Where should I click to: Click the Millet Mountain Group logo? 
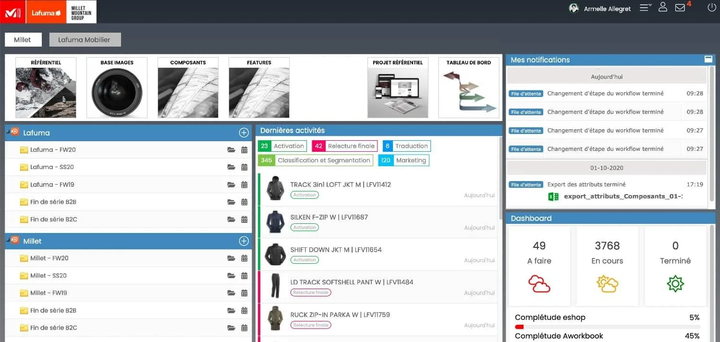point(81,12)
